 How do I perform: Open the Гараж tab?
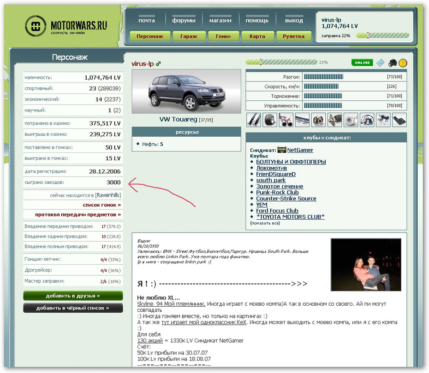(x=189, y=36)
